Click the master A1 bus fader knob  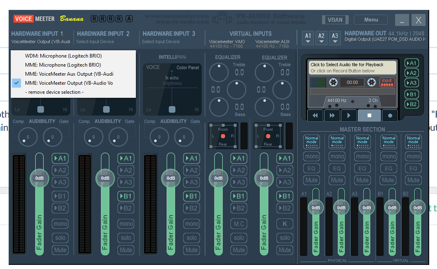click(316, 208)
